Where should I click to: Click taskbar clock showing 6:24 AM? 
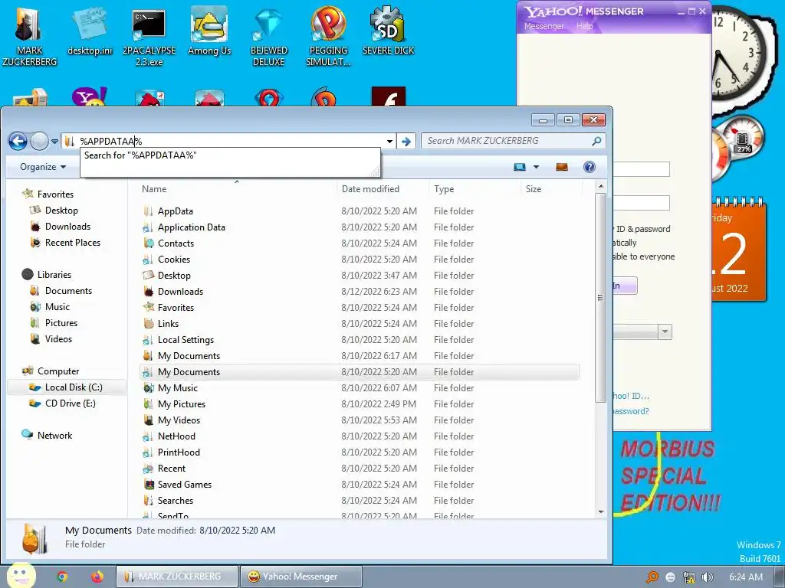(x=746, y=577)
